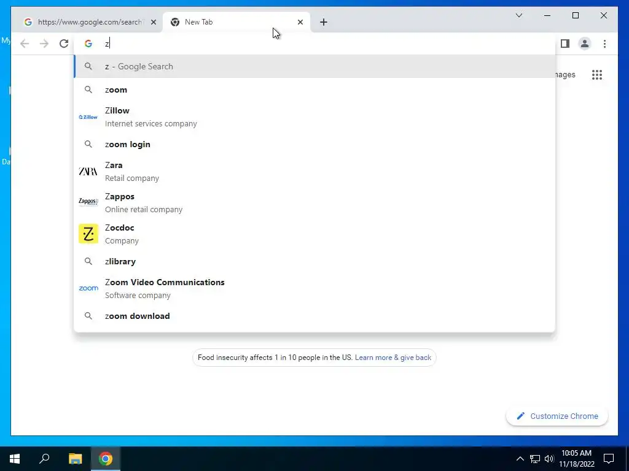Open the profile avatar icon
Screen dimensions: 629x471
pos(585,44)
